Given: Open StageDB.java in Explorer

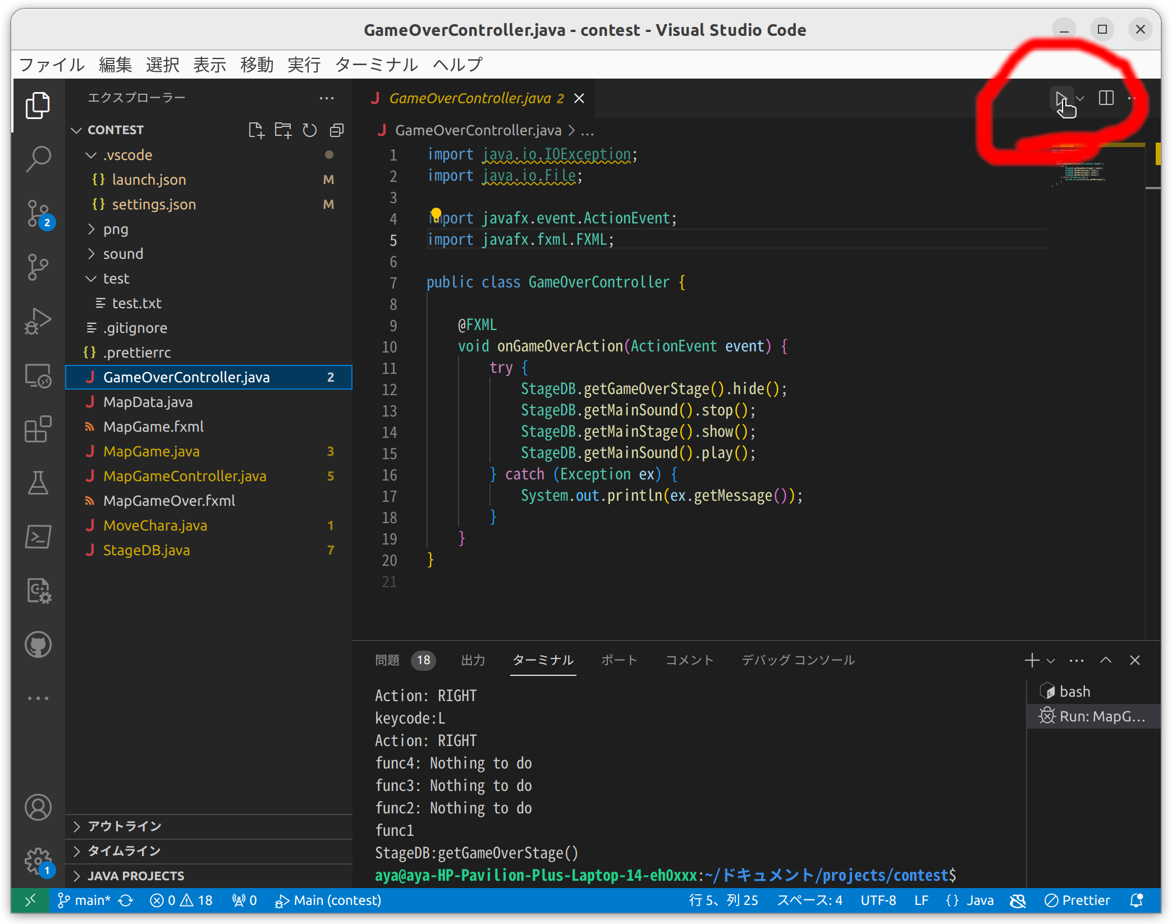Looking at the screenshot, I should click(x=209, y=550).
